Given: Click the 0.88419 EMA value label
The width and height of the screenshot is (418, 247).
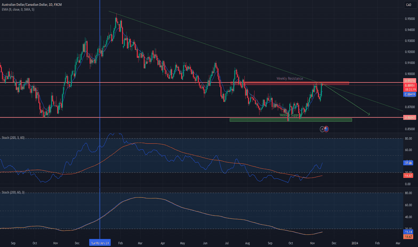Looking at the screenshot, I should 410,94.
